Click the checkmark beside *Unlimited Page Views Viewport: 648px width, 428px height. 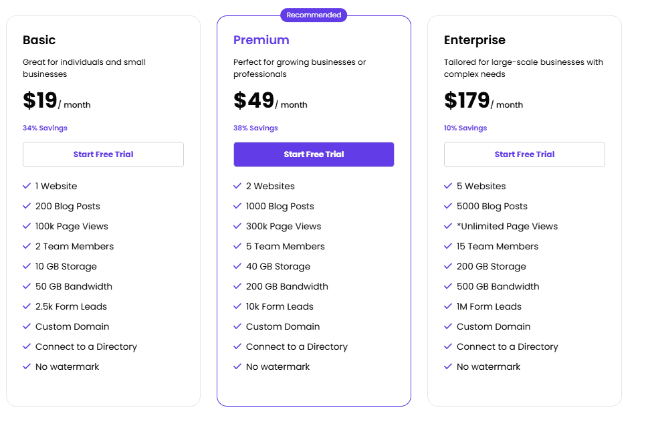tap(448, 226)
